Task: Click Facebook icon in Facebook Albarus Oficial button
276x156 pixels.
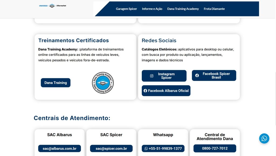Action: (145, 91)
